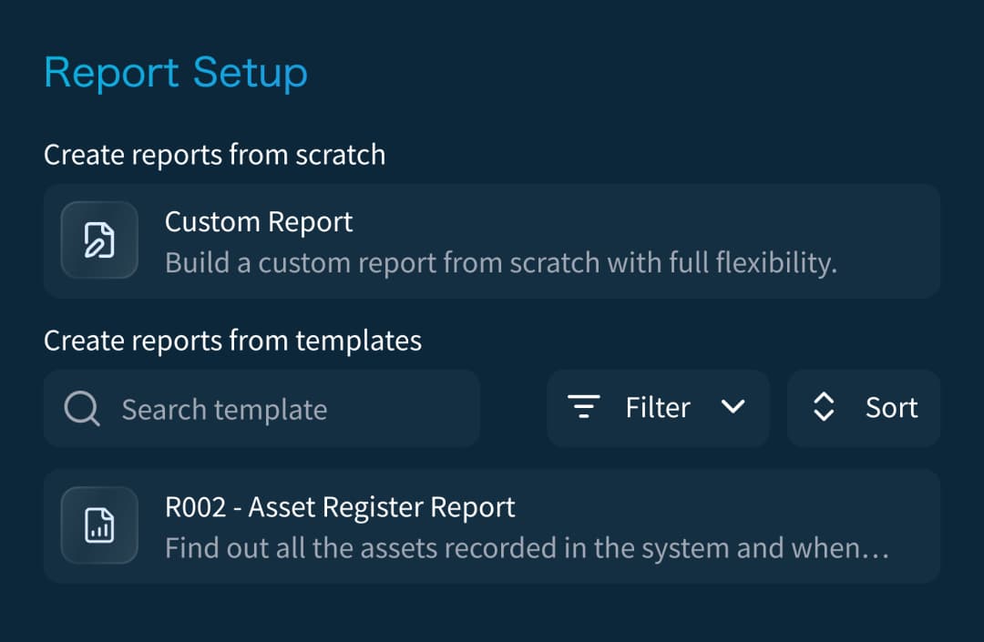Click blank area below the template list
This screenshot has width=984, height=642.
click(x=492, y=615)
